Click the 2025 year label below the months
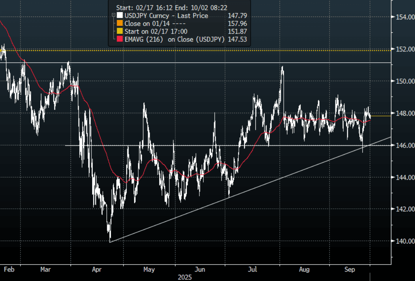Image resolution: width=415 pixels, height=281 pixels. click(x=185, y=277)
